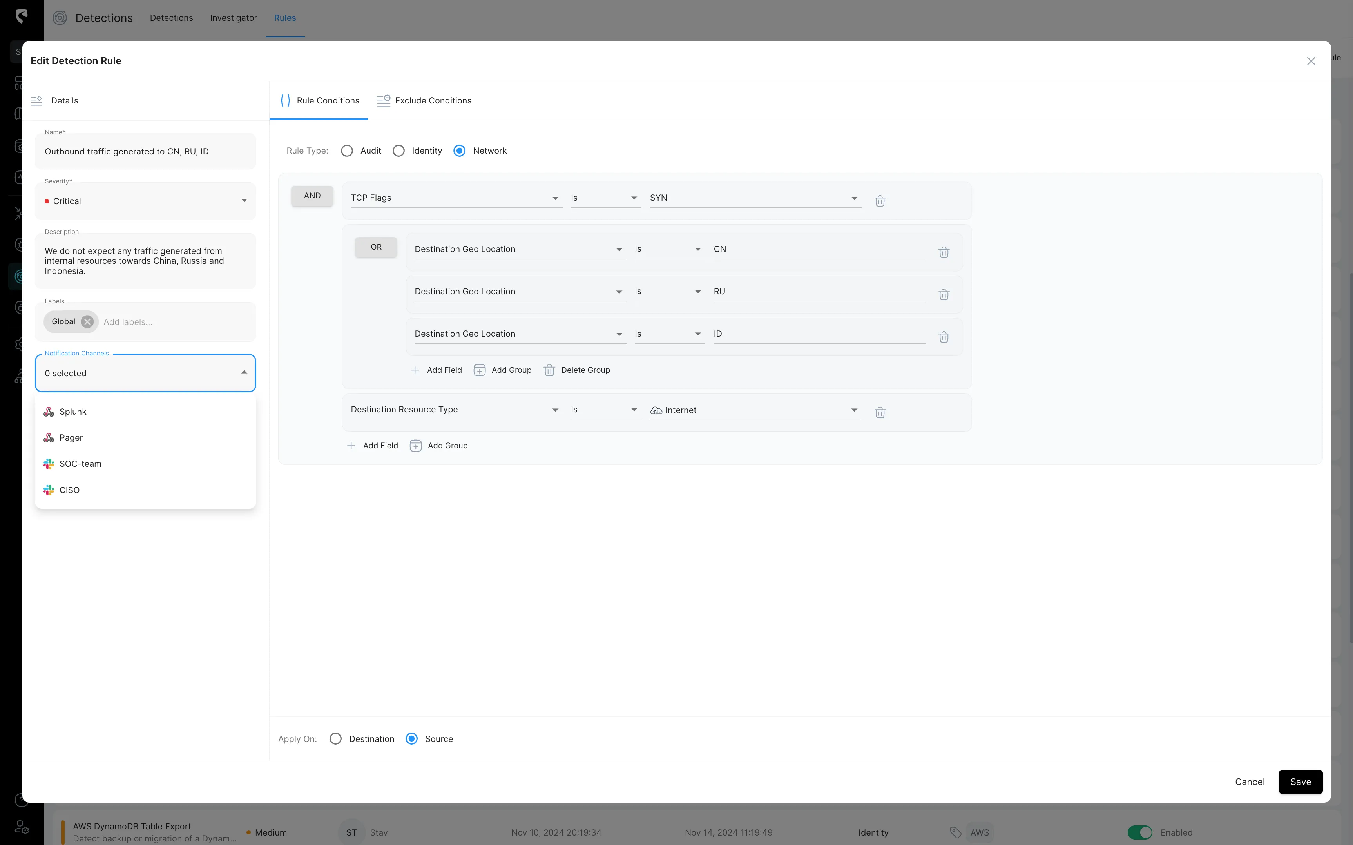The image size is (1353, 845).
Task: Open the Internet value dropdown
Action: 755,410
